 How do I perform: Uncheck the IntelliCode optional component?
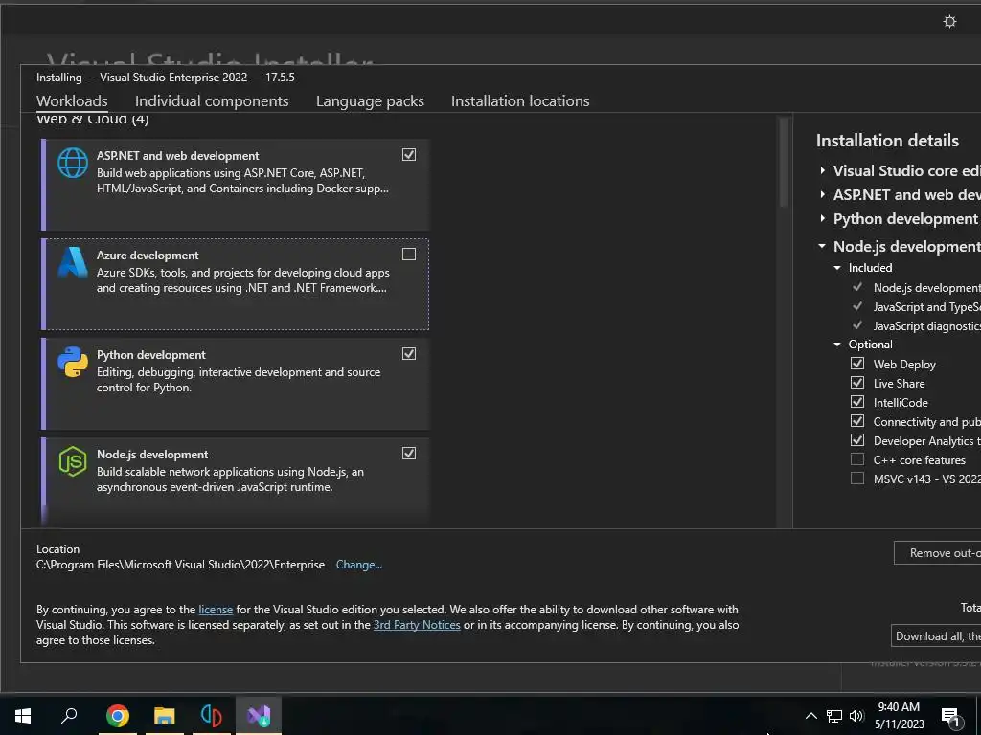click(x=857, y=402)
